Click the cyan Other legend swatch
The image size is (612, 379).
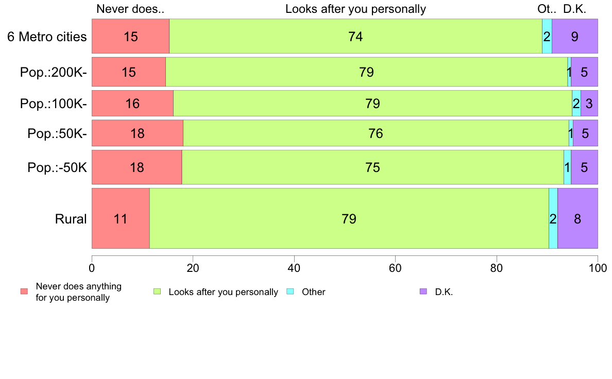click(290, 291)
